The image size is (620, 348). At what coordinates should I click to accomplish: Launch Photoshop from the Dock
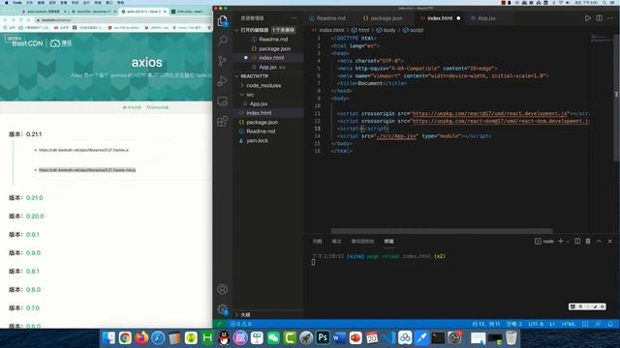[323, 338]
